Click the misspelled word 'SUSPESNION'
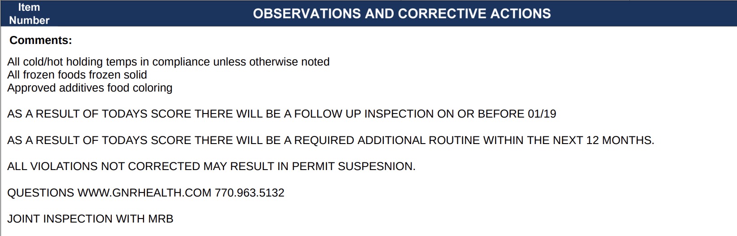Screen dimensions: 737x236 376,166
